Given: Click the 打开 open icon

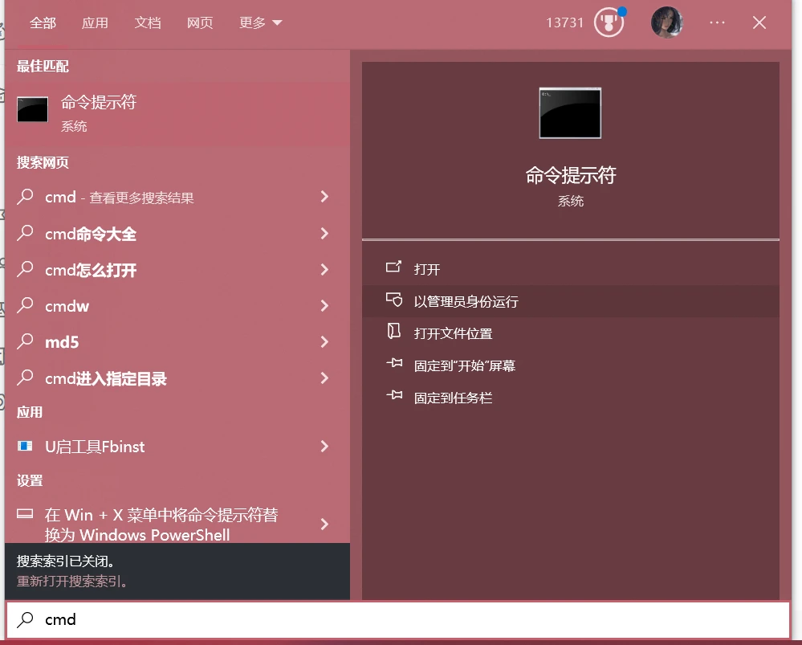Looking at the screenshot, I should tap(394, 267).
